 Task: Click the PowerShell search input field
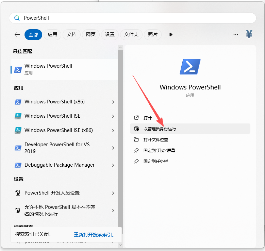(x=136, y=18)
